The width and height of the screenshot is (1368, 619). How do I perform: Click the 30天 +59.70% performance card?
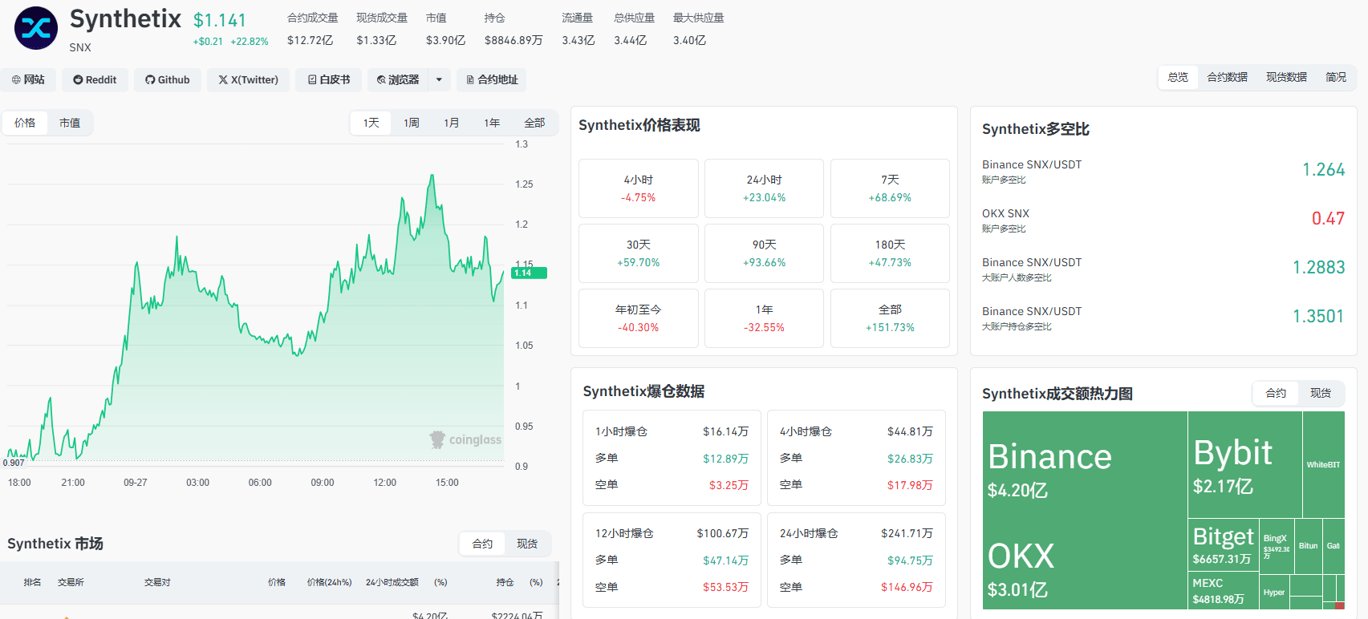(639, 253)
